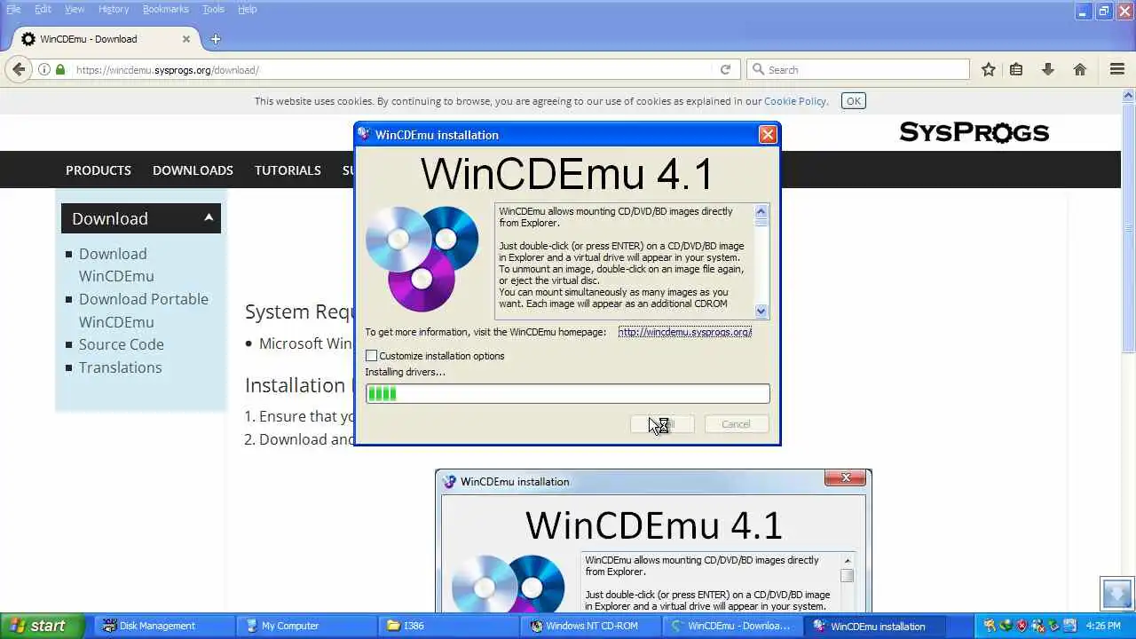The image size is (1136, 639).
Task: Switch to My Computer taskbar item
Action: pyautogui.click(x=306, y=626)
